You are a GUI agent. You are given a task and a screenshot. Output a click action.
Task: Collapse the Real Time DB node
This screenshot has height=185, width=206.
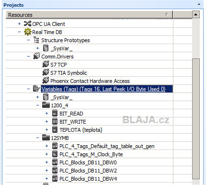[x=19, y=32]
